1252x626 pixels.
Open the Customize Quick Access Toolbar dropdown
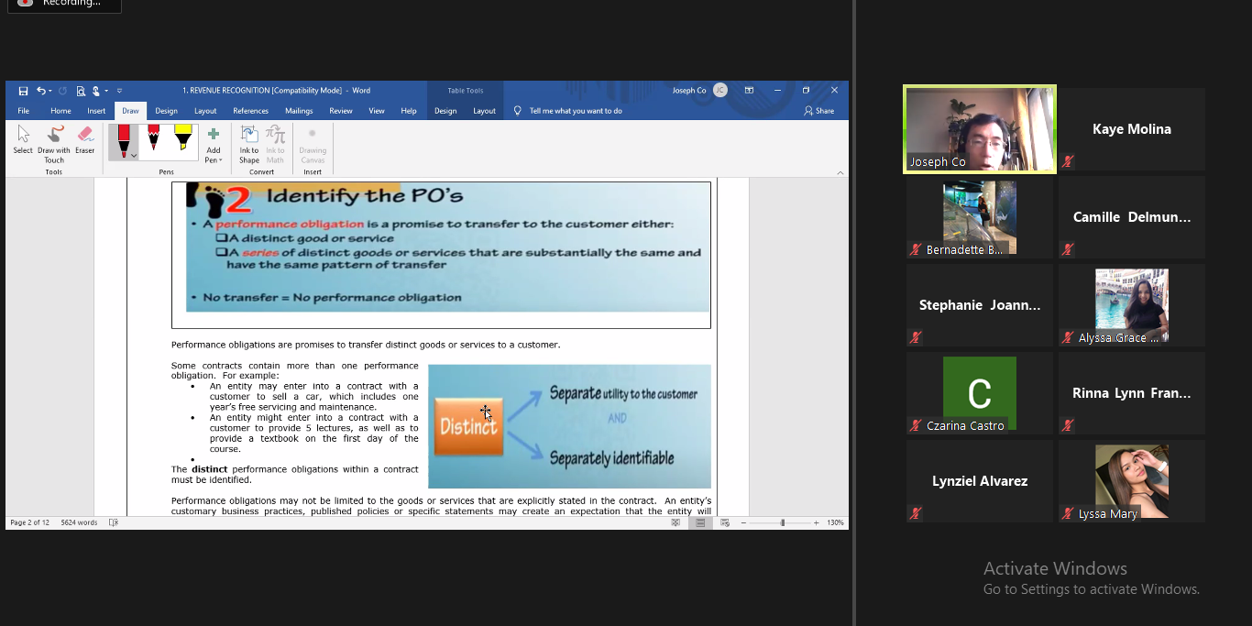(119, 91)
